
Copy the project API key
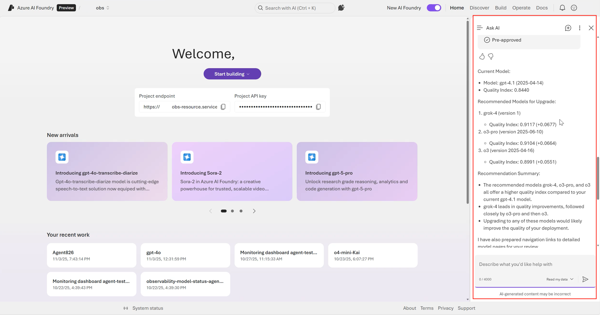[318, 107]
